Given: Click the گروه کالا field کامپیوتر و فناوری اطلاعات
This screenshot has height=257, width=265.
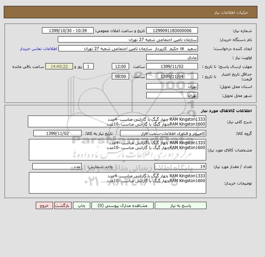Looking at the screenshot, I should tap(163, 133).
